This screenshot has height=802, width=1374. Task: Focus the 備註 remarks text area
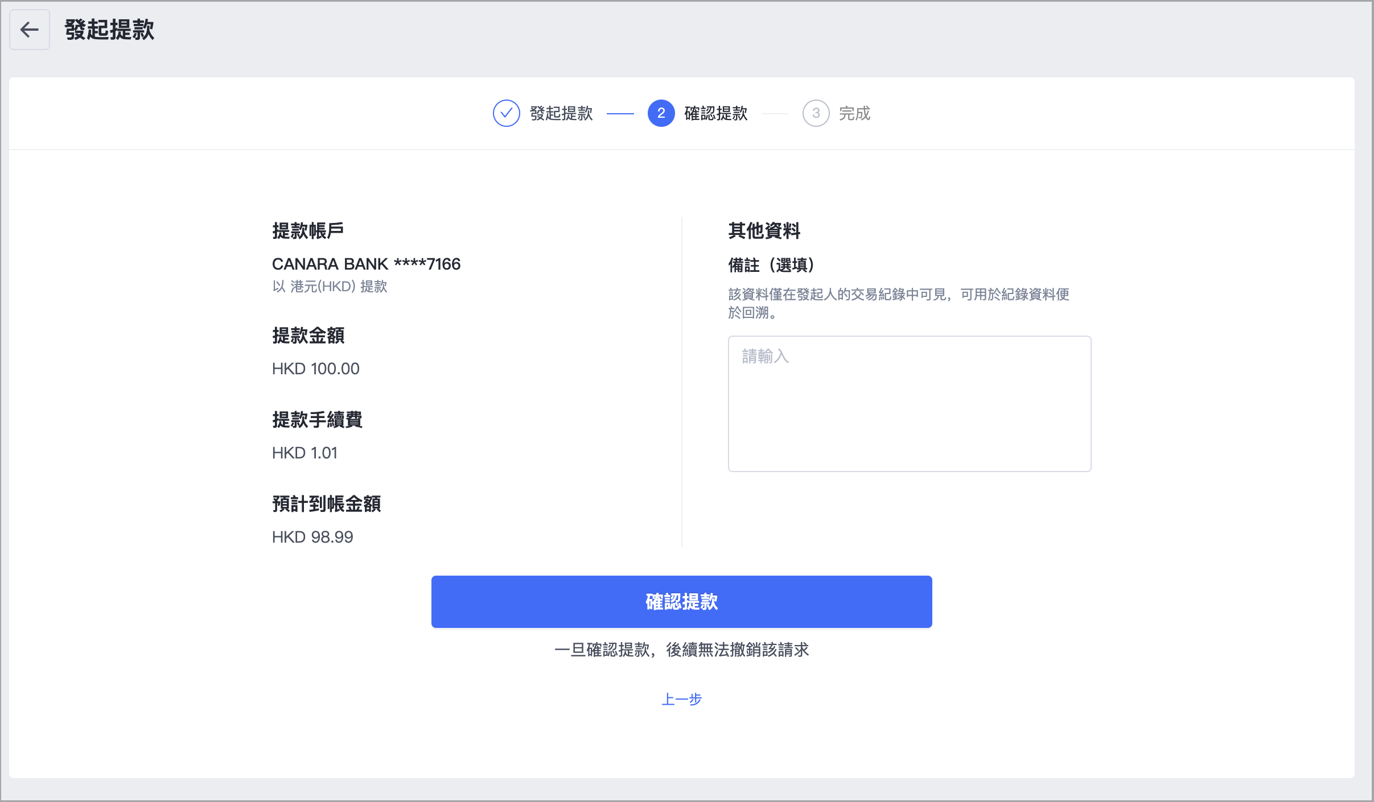910,404
